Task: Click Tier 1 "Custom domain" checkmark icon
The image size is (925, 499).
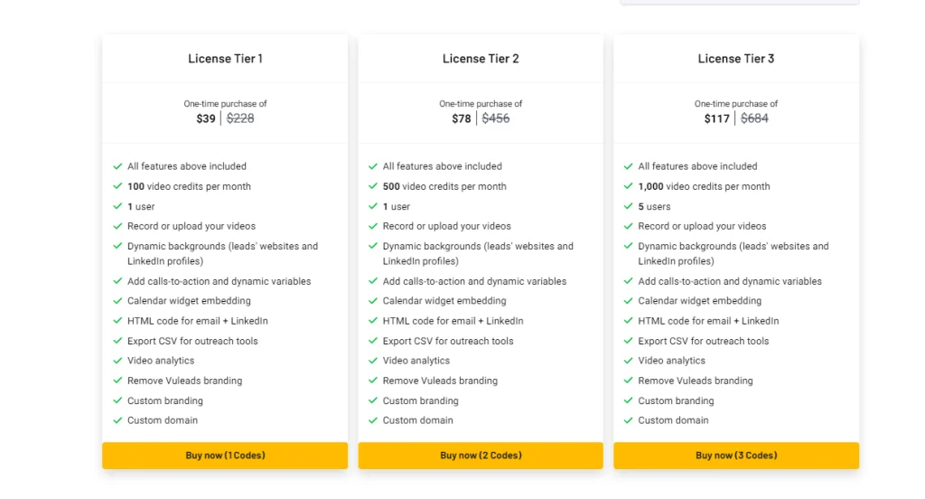Action: pyautogui.click(x=117, y=420)
